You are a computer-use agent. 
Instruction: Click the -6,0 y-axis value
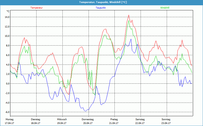(x=7, y=112)
